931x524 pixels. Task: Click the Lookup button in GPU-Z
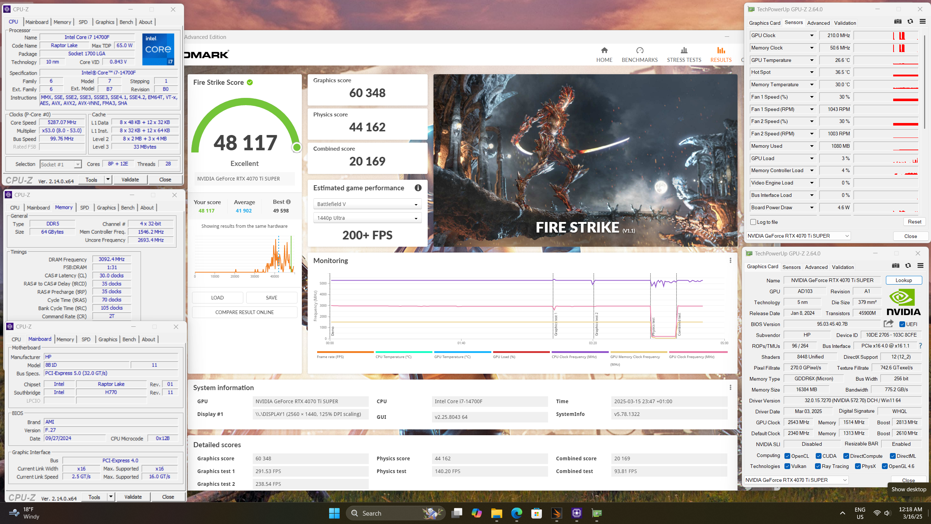(x=904, y=280)
